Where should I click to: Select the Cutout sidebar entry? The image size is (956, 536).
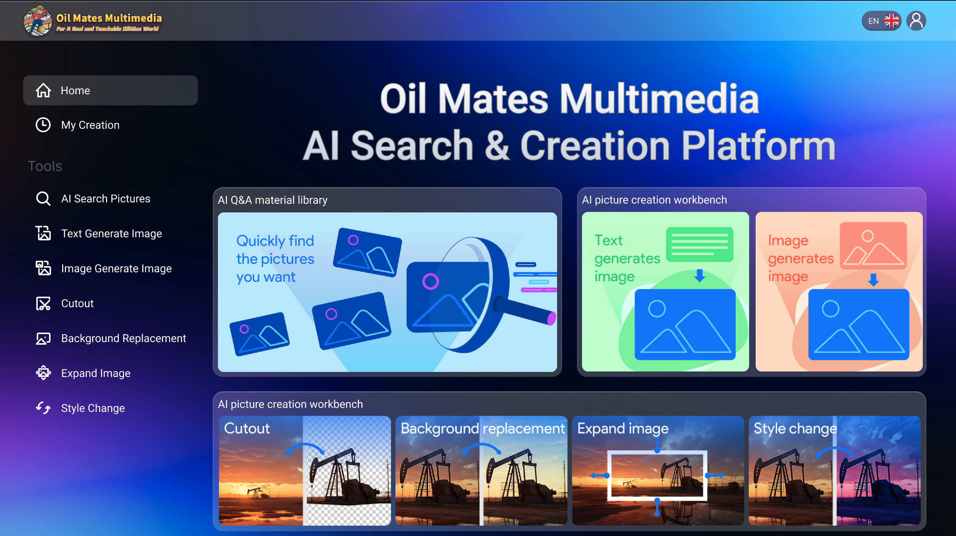pyautogui.click(x=110, y=303)
